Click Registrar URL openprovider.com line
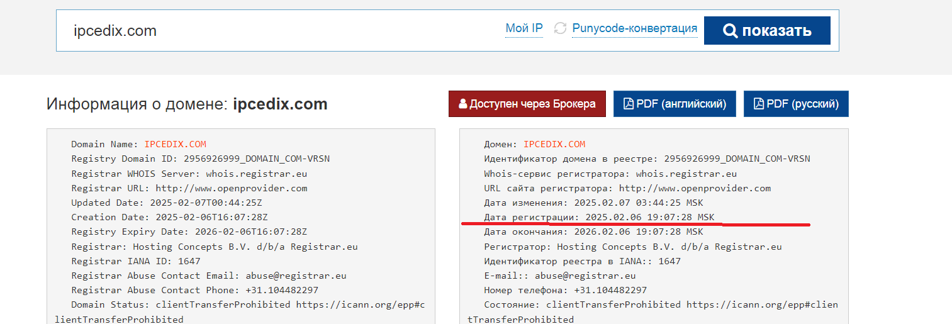952x324 pixels. pyautogui.click(x=189, y=188)
